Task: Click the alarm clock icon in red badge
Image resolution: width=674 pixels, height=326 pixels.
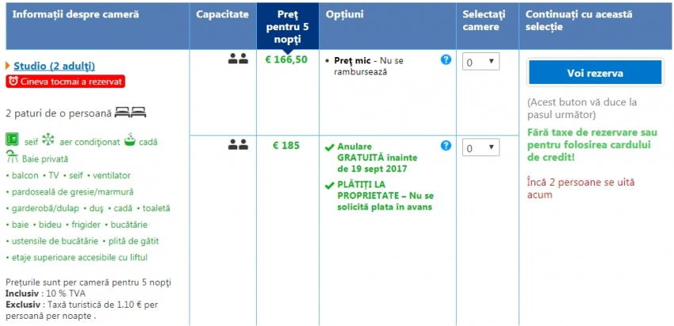Action: coord(13,81)
